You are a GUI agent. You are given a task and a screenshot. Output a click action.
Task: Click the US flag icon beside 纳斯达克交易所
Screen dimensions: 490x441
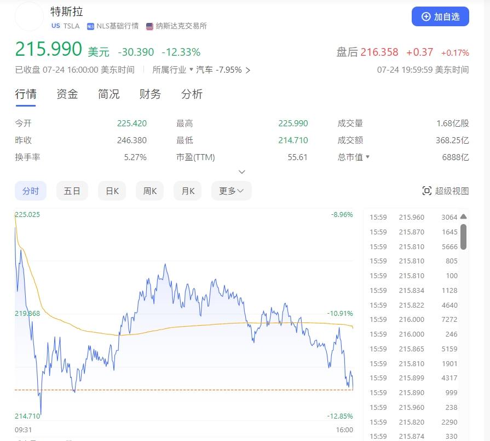(x=149, y=27)
